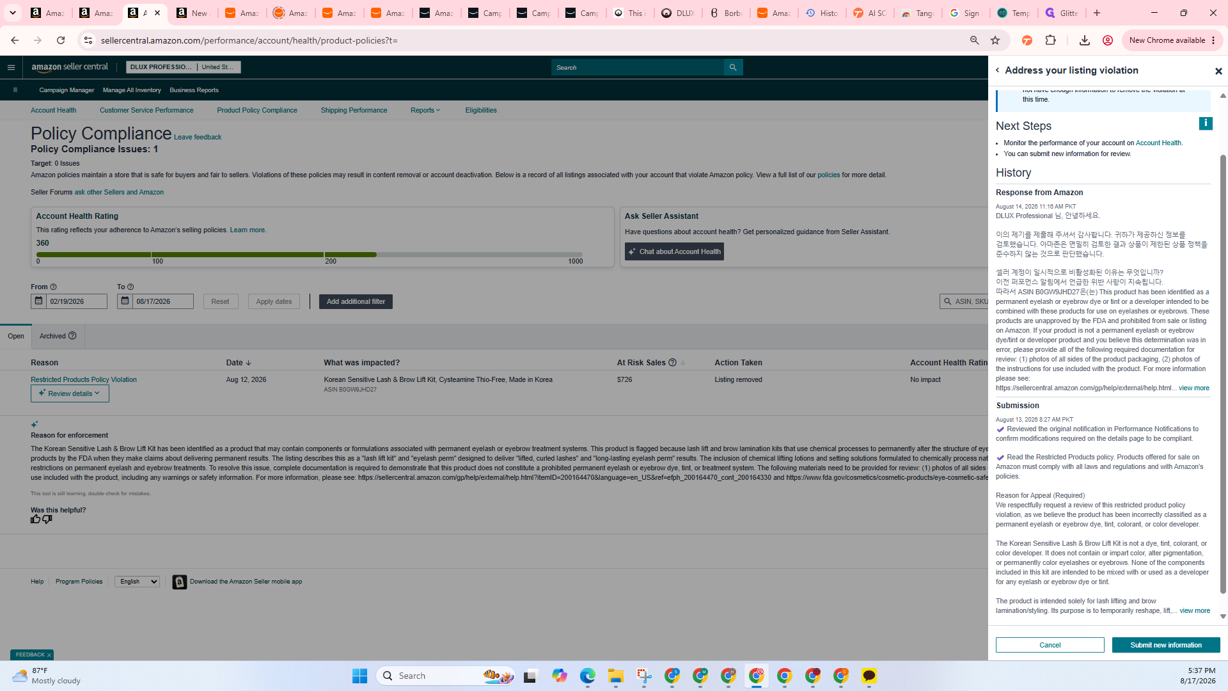The image size is (1228, 691).
Task: Click the Account Health link in Next Steps
Action: pos(1158,143)
